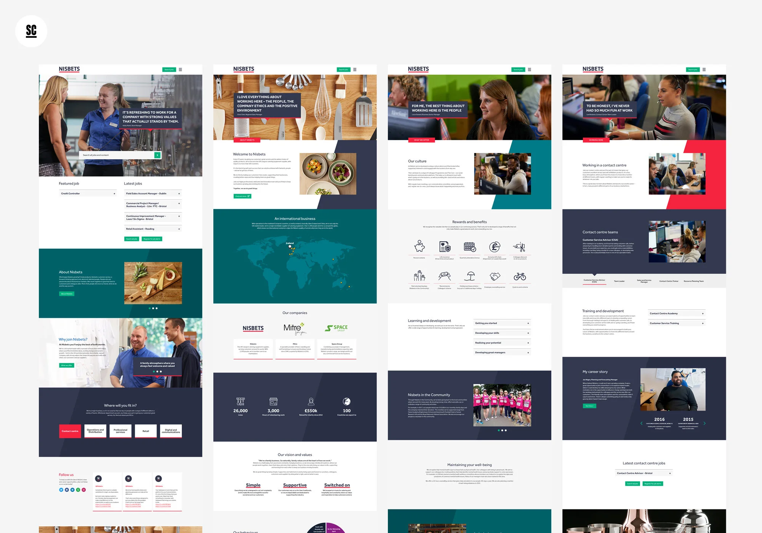762x533 pixels.
Task: Click the Find out more button
Action: [x=242, y=196]
